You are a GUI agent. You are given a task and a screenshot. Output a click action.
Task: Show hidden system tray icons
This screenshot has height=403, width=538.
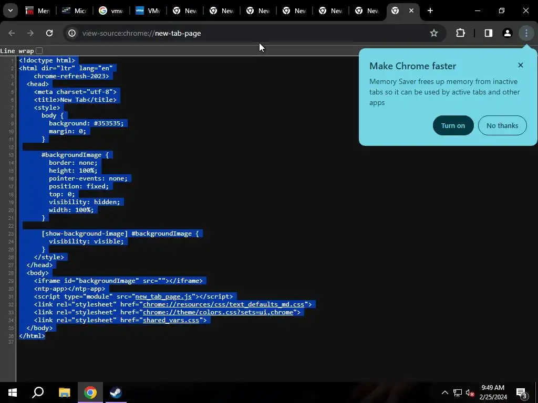(444, 393)
